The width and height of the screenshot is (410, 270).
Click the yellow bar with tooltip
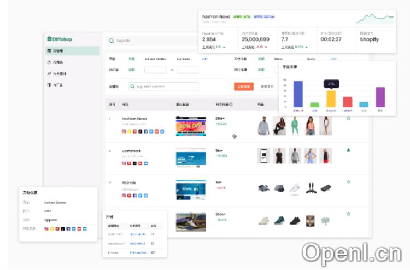(x=331, y=99)
